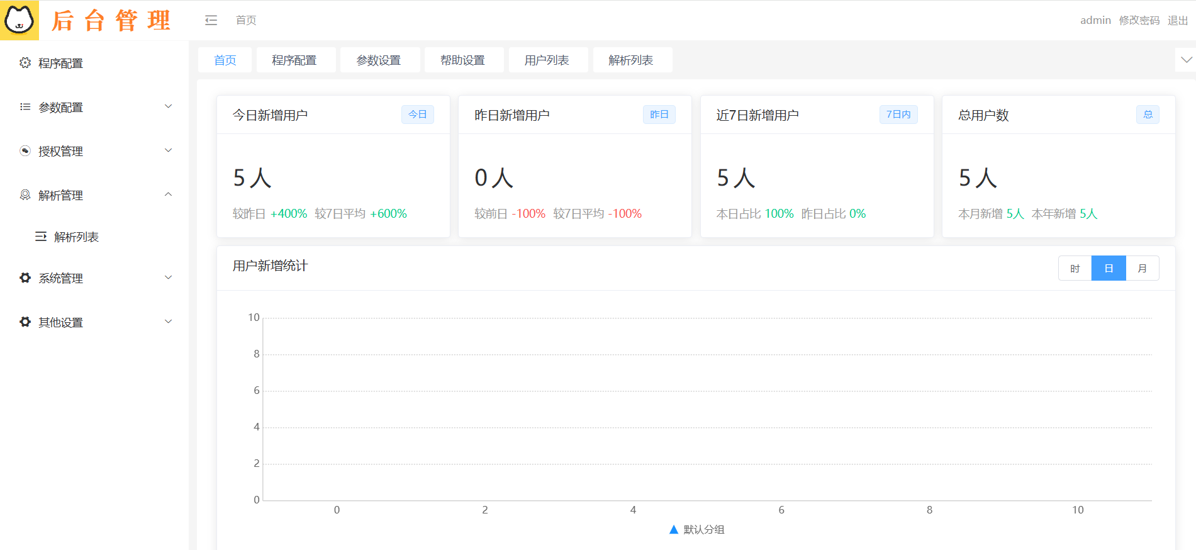Image resolution: width=1196 pixels, height=550 pixels.
Task: Collapse the 解析管理 submenu chevron
Action: [168, 194]
